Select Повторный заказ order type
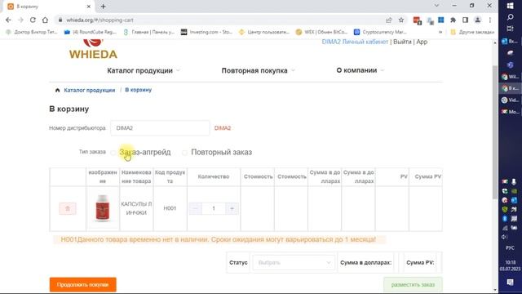The width and height of the screenshot is (522, 294). pos(184,153)
